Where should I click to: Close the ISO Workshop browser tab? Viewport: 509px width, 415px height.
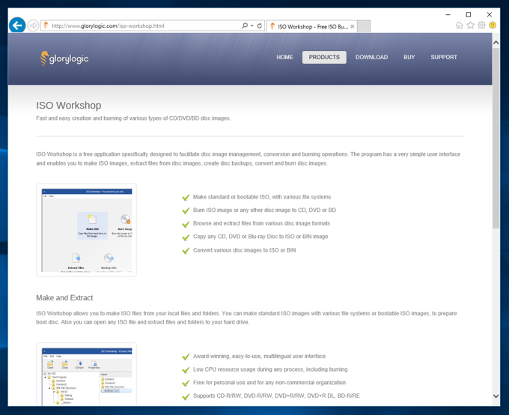point(353,27)
